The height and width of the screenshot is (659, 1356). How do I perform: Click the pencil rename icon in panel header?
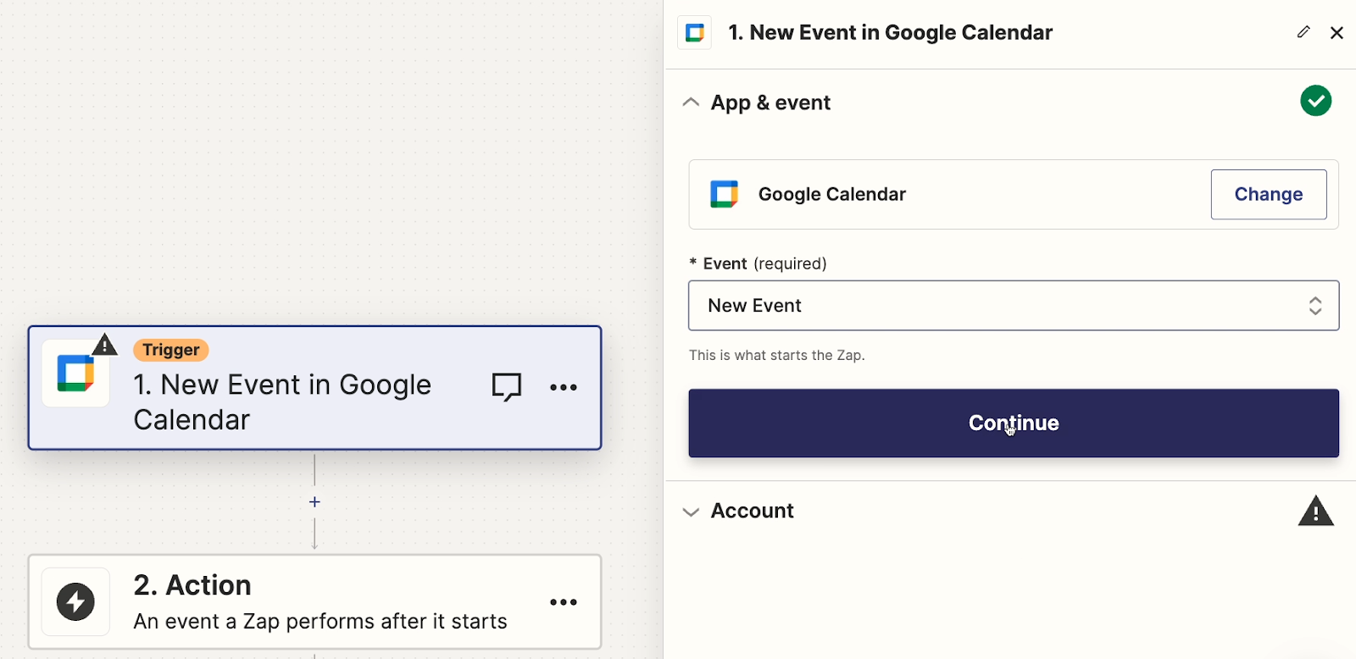pyautogui.click(x=1303, y=32)
